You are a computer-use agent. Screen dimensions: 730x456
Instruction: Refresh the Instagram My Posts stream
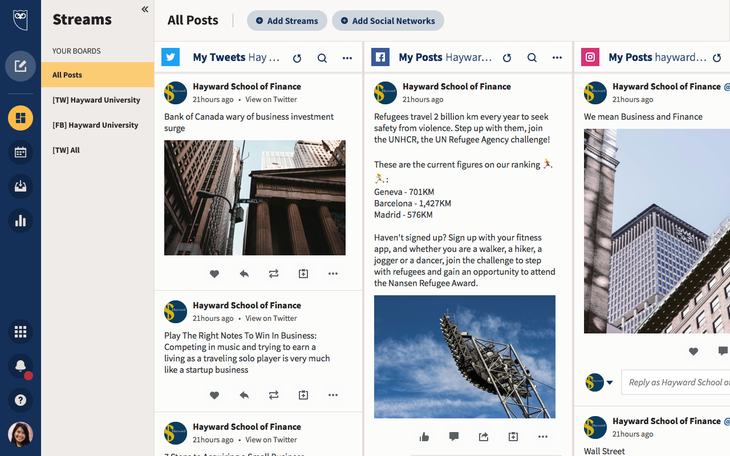[717, 58]
